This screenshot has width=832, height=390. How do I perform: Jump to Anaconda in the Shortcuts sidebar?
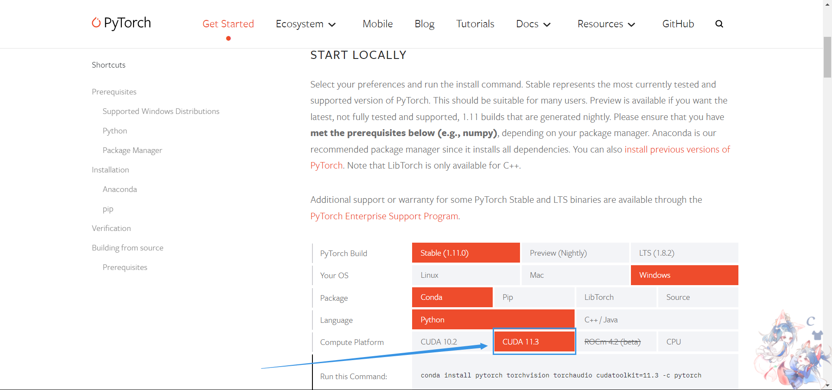click(x=120, y=189)
